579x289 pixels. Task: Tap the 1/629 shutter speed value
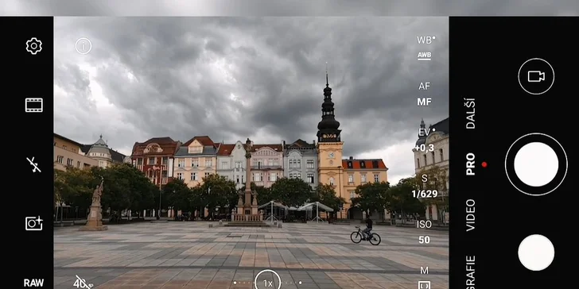(425, 194)
